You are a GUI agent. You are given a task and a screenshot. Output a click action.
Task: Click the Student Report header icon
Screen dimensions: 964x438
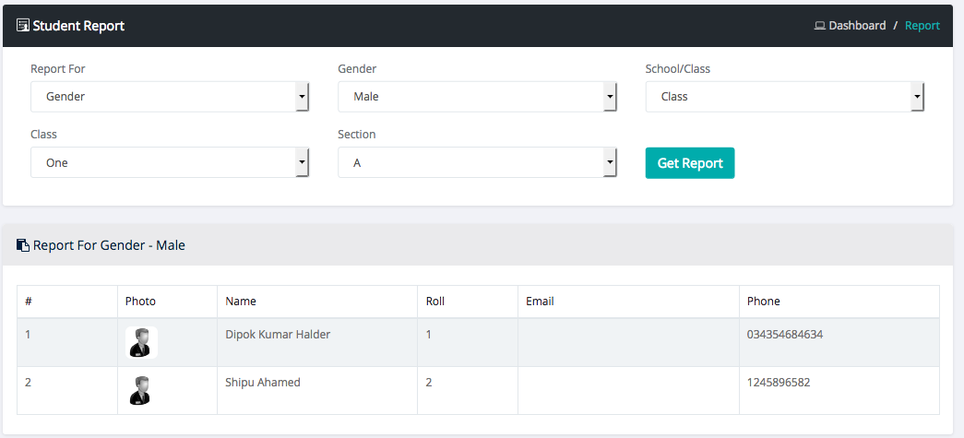click(x=23, y=26)
